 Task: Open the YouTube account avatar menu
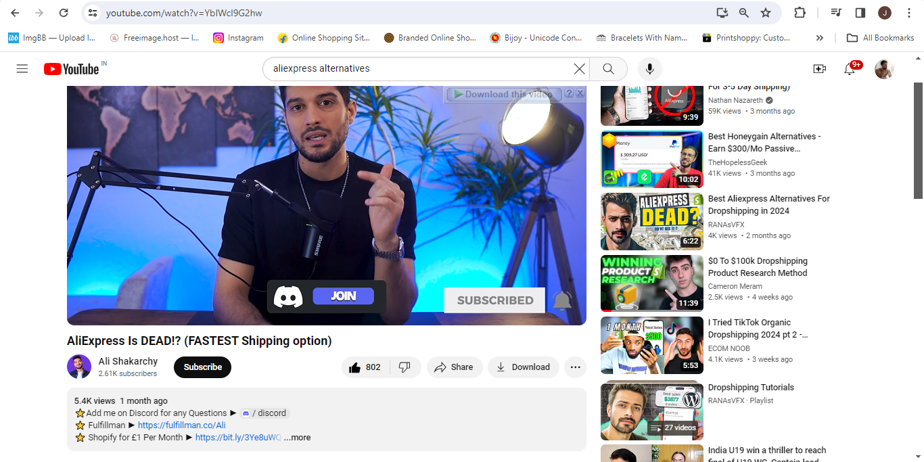pos(884,68)
